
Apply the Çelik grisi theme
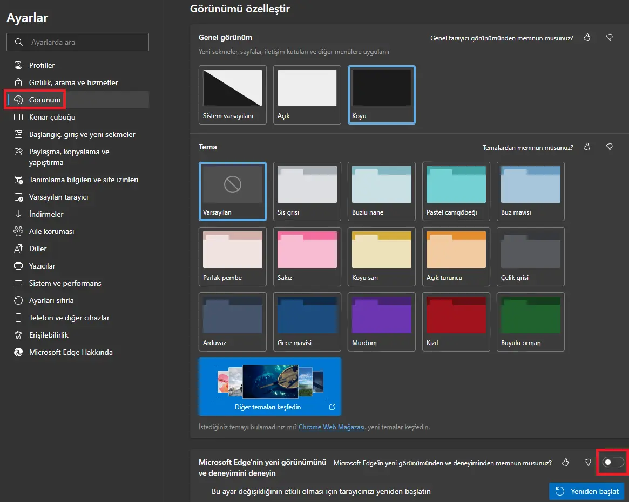pyautogui.click(x=531, y=257)
